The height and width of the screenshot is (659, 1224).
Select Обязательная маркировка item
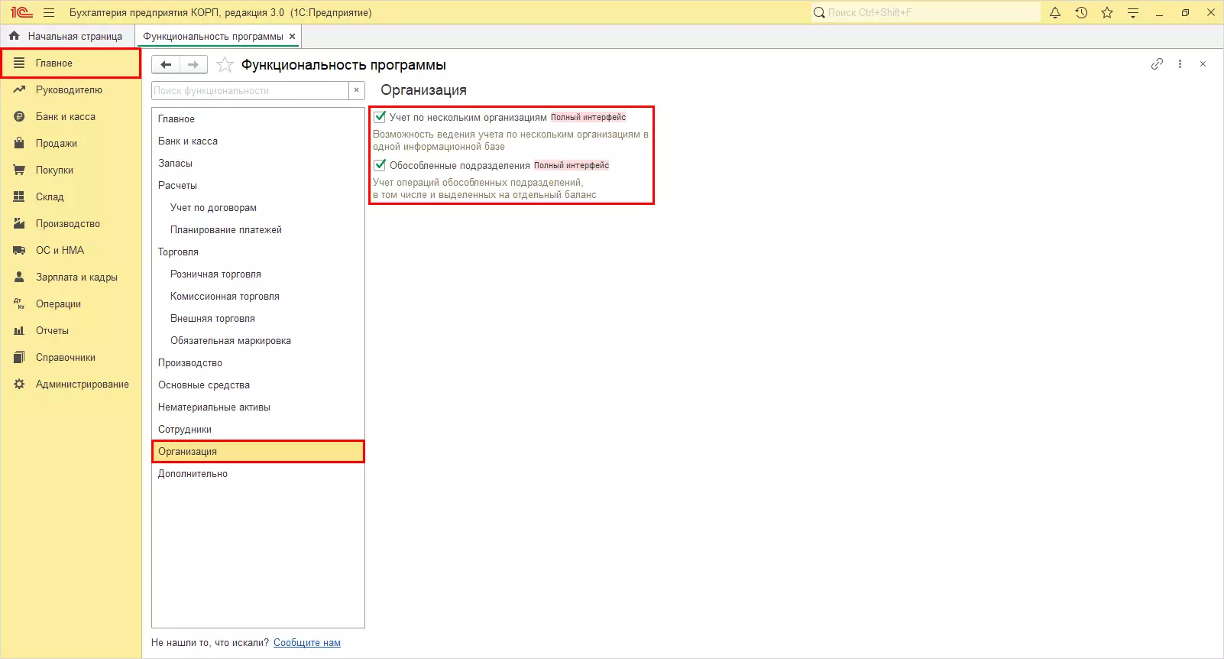point(258,341)
